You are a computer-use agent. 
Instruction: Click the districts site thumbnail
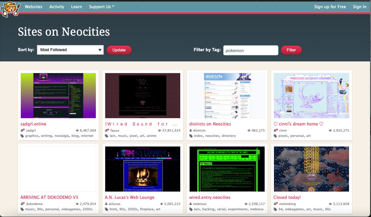[x=227, y=96]
